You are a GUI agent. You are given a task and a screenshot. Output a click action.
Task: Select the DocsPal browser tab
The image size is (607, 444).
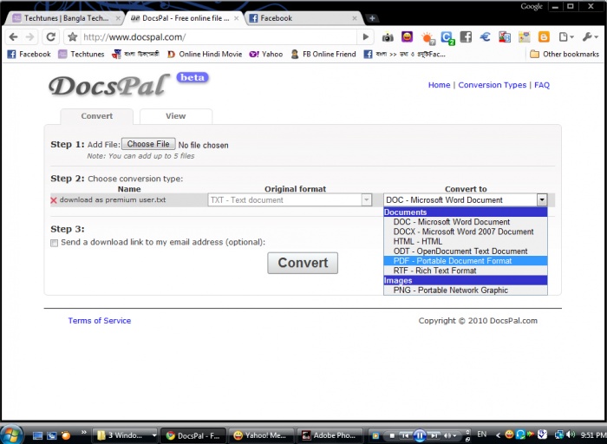[x=185, y=18]
